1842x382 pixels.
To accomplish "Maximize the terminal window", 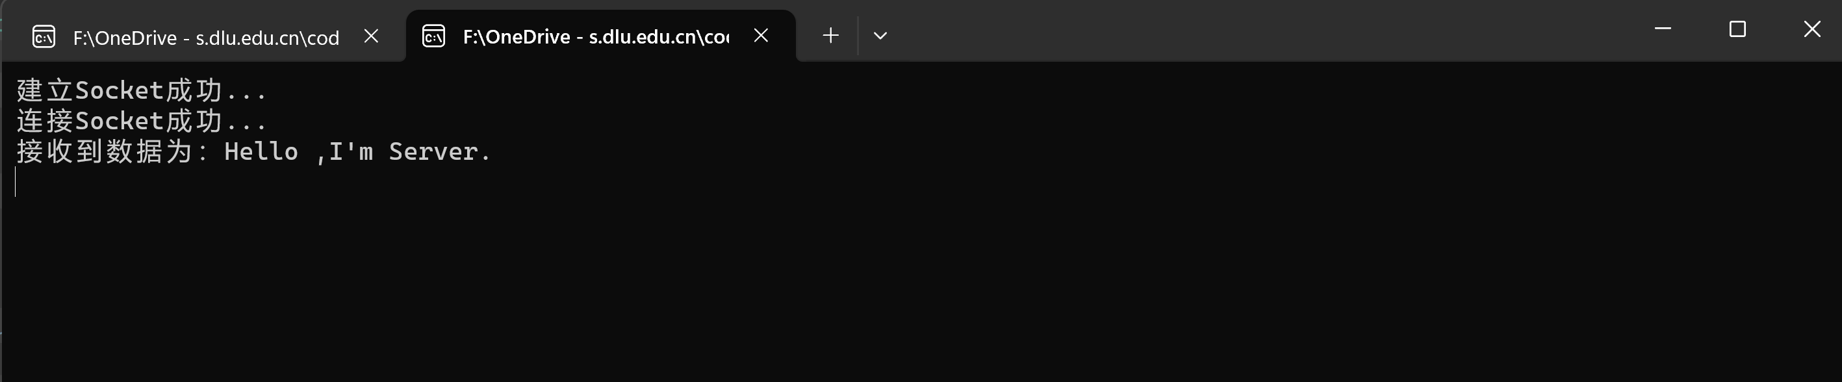I will pos(1737,29).
